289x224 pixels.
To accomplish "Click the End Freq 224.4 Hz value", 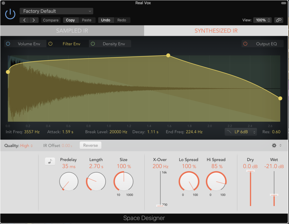I will [194, 132].
